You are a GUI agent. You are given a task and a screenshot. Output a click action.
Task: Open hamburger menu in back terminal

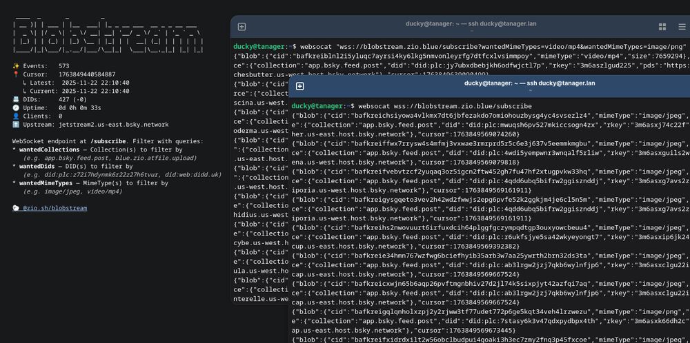coord(682,27)
